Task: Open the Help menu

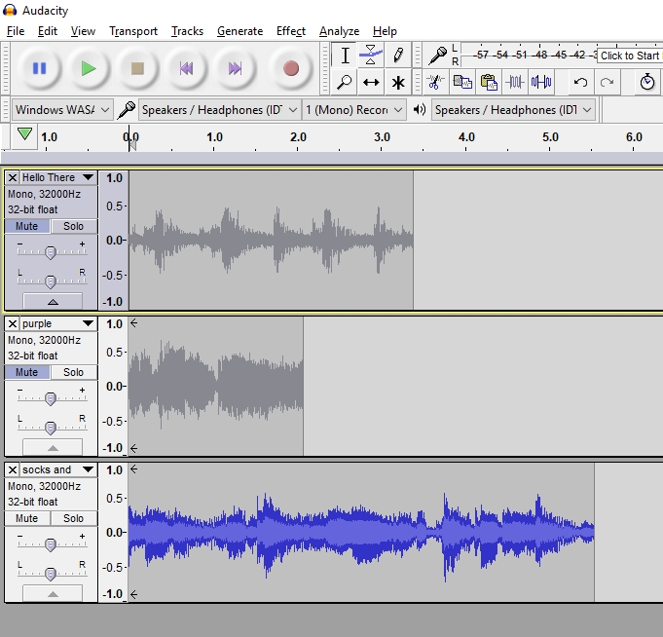Action: (385, 31)
